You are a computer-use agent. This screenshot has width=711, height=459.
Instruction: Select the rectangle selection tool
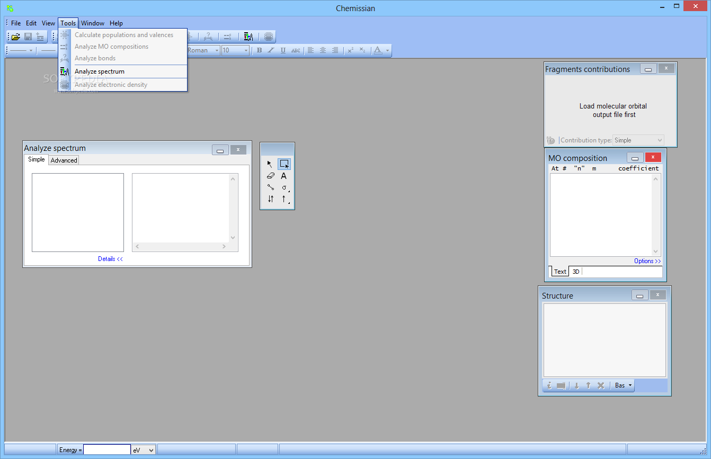click(x=284, y=164)
